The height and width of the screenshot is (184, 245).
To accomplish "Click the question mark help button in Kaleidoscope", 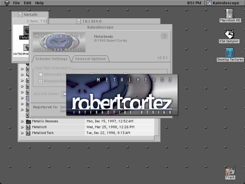I will click(x=164, y=36).
